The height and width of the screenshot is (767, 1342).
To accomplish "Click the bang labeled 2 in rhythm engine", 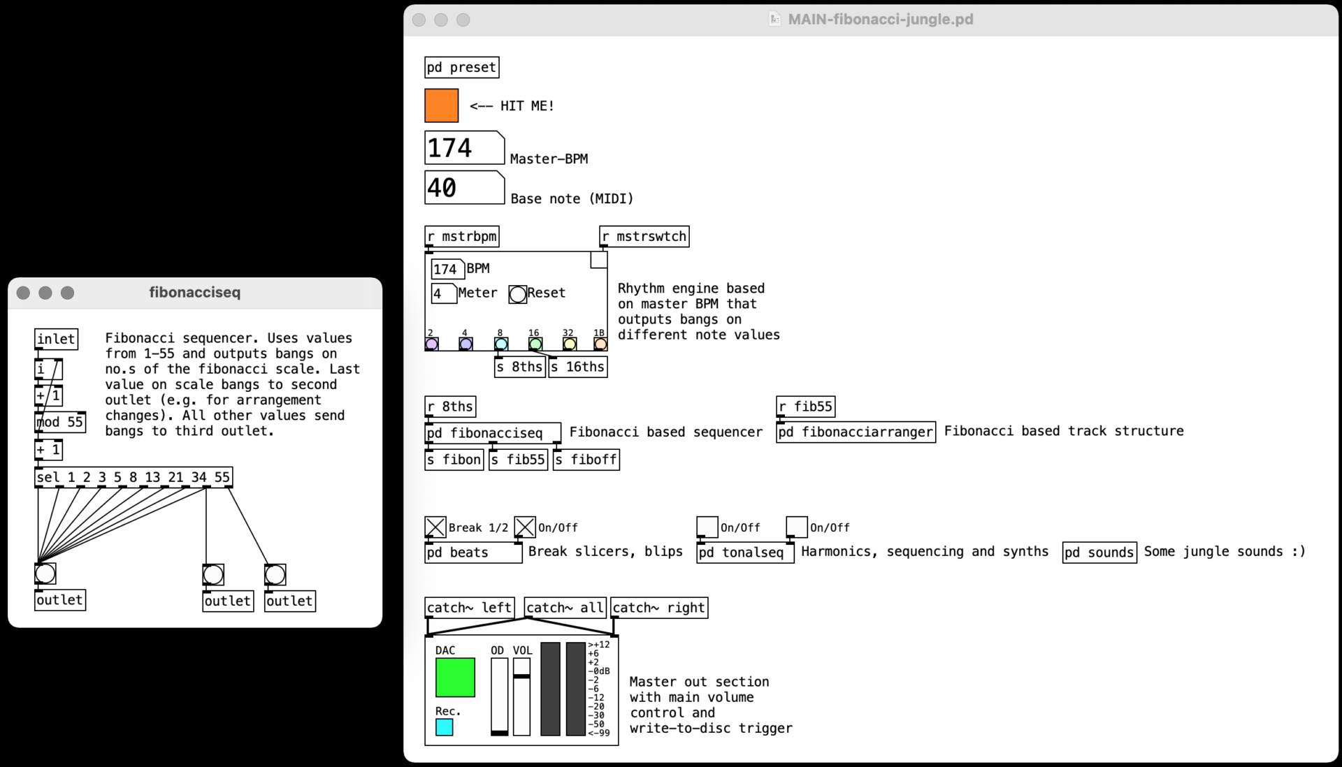I will tap(432, 344).
